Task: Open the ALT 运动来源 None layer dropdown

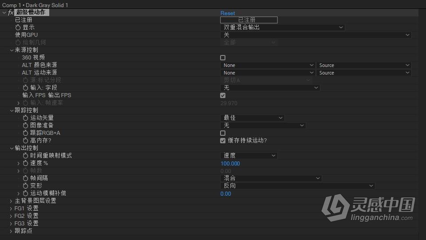Action: 268,73
